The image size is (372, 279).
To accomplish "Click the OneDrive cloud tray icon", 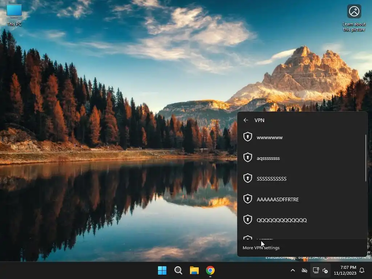I will point(304,270).
